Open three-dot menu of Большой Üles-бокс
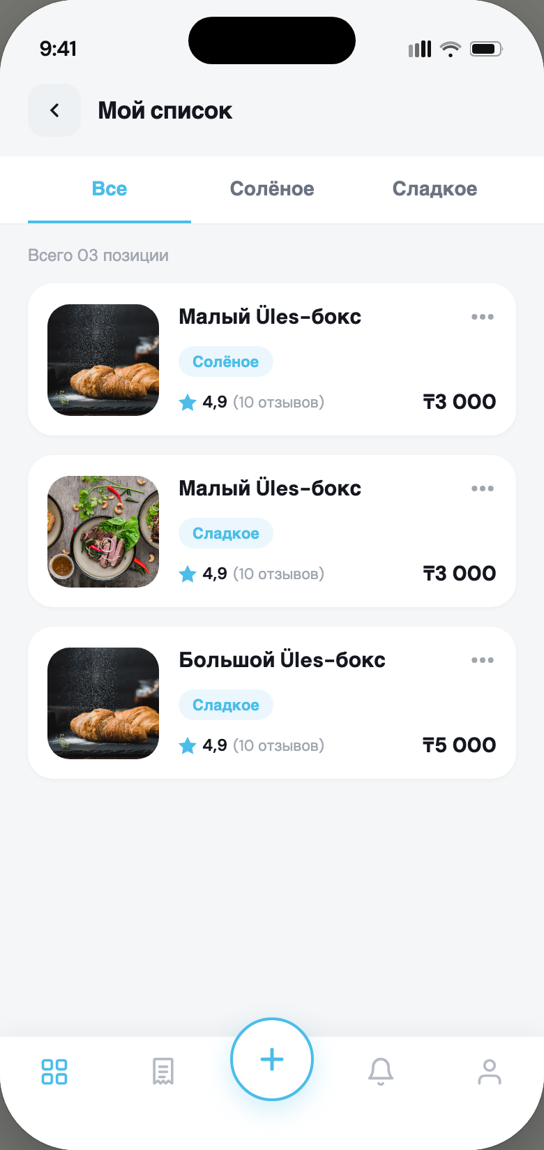Screen dimensions: 544x1150 (x=483, y=660)
